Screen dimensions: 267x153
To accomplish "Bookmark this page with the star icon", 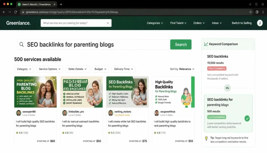I will [x=250, y=12].
